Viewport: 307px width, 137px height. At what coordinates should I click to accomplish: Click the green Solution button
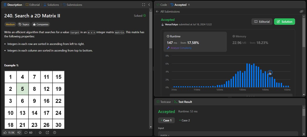click(x=284, y=22)
